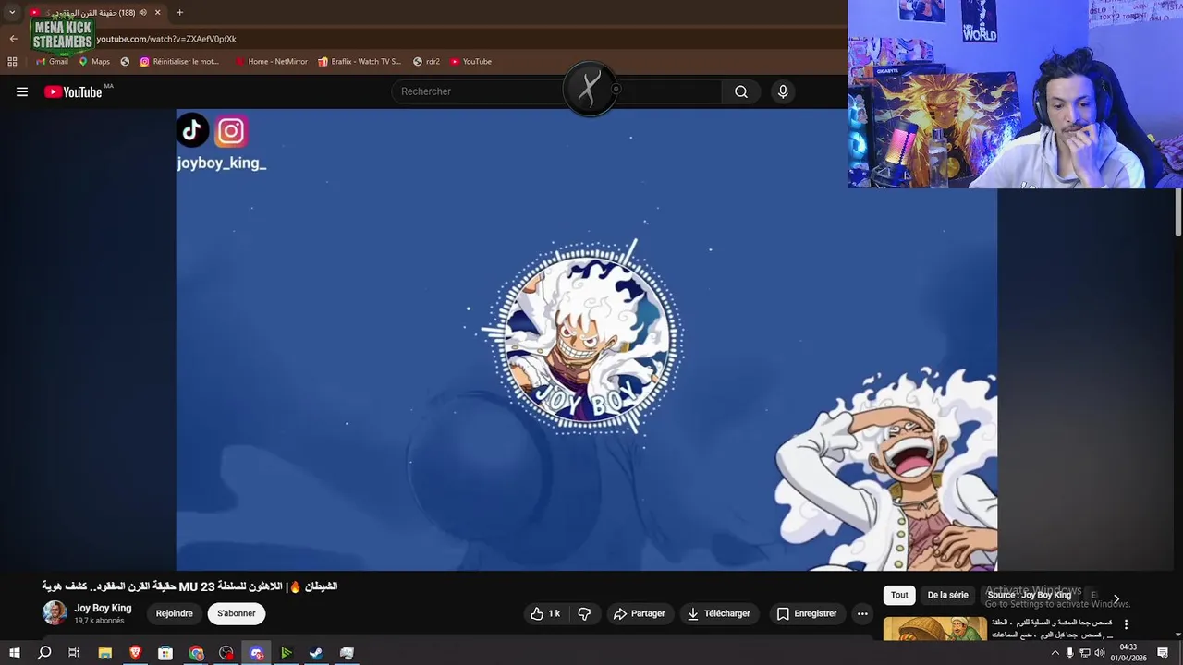
Task: Open the YouTube bookmark
Action: 470,62
